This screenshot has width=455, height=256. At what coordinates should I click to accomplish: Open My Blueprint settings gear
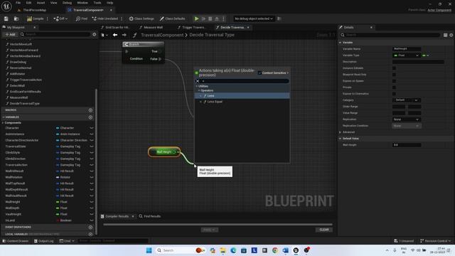pyautogui.click(x=95, y=34)
